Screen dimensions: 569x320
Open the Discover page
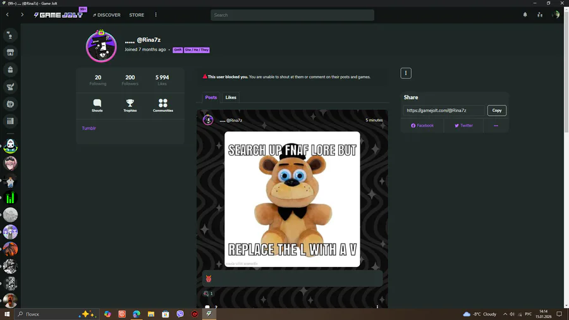[107, 15]
